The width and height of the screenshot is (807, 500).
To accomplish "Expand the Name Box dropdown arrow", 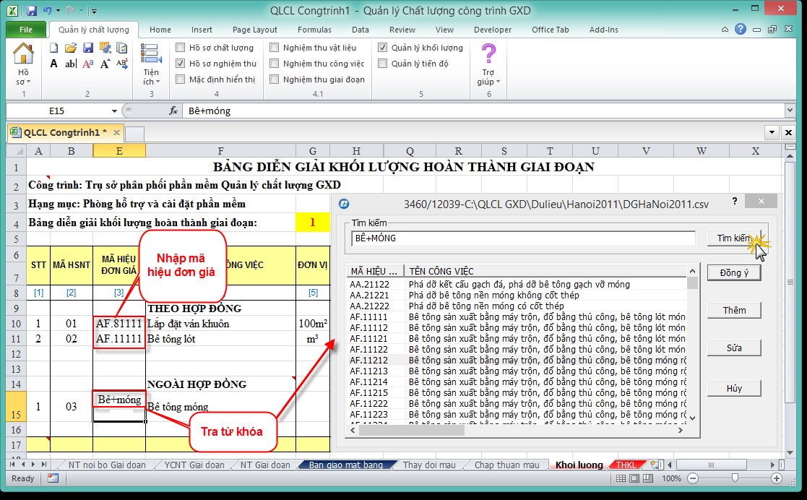I will [x=114, y=111].
